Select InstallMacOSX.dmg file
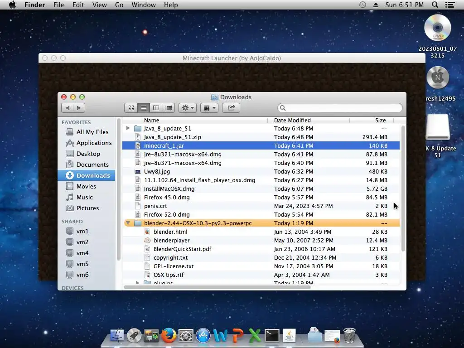464x348 pixels. (261, 188)
